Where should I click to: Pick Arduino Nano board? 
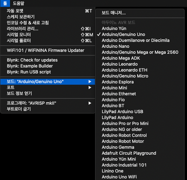pos(140,46)
